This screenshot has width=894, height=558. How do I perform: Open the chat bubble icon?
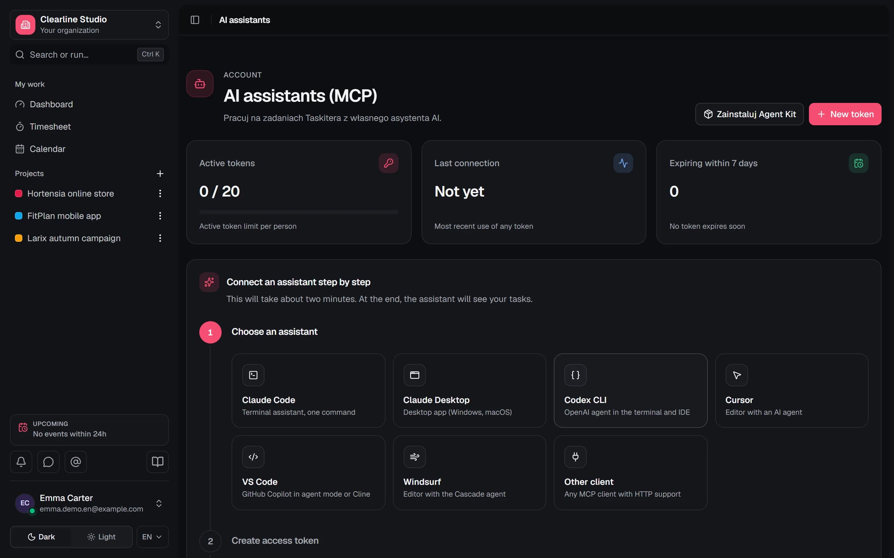click(x=48, y=462)
